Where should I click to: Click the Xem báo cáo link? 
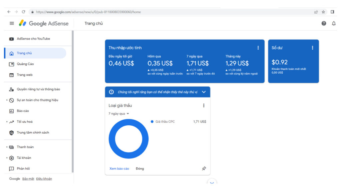pos(119,168)
